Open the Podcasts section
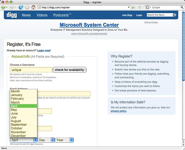The image size is (185, 150). 61,15
